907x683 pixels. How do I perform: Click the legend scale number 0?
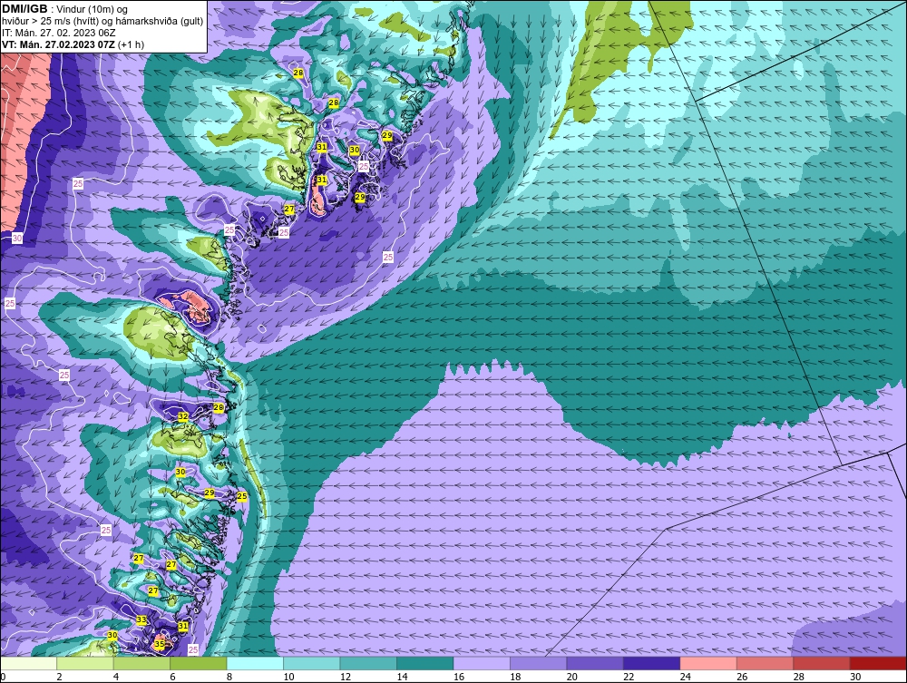[x=3, y=678]
